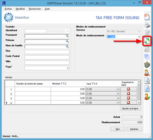
Task: Click into the Ville text field
Action: pos(47,63)
